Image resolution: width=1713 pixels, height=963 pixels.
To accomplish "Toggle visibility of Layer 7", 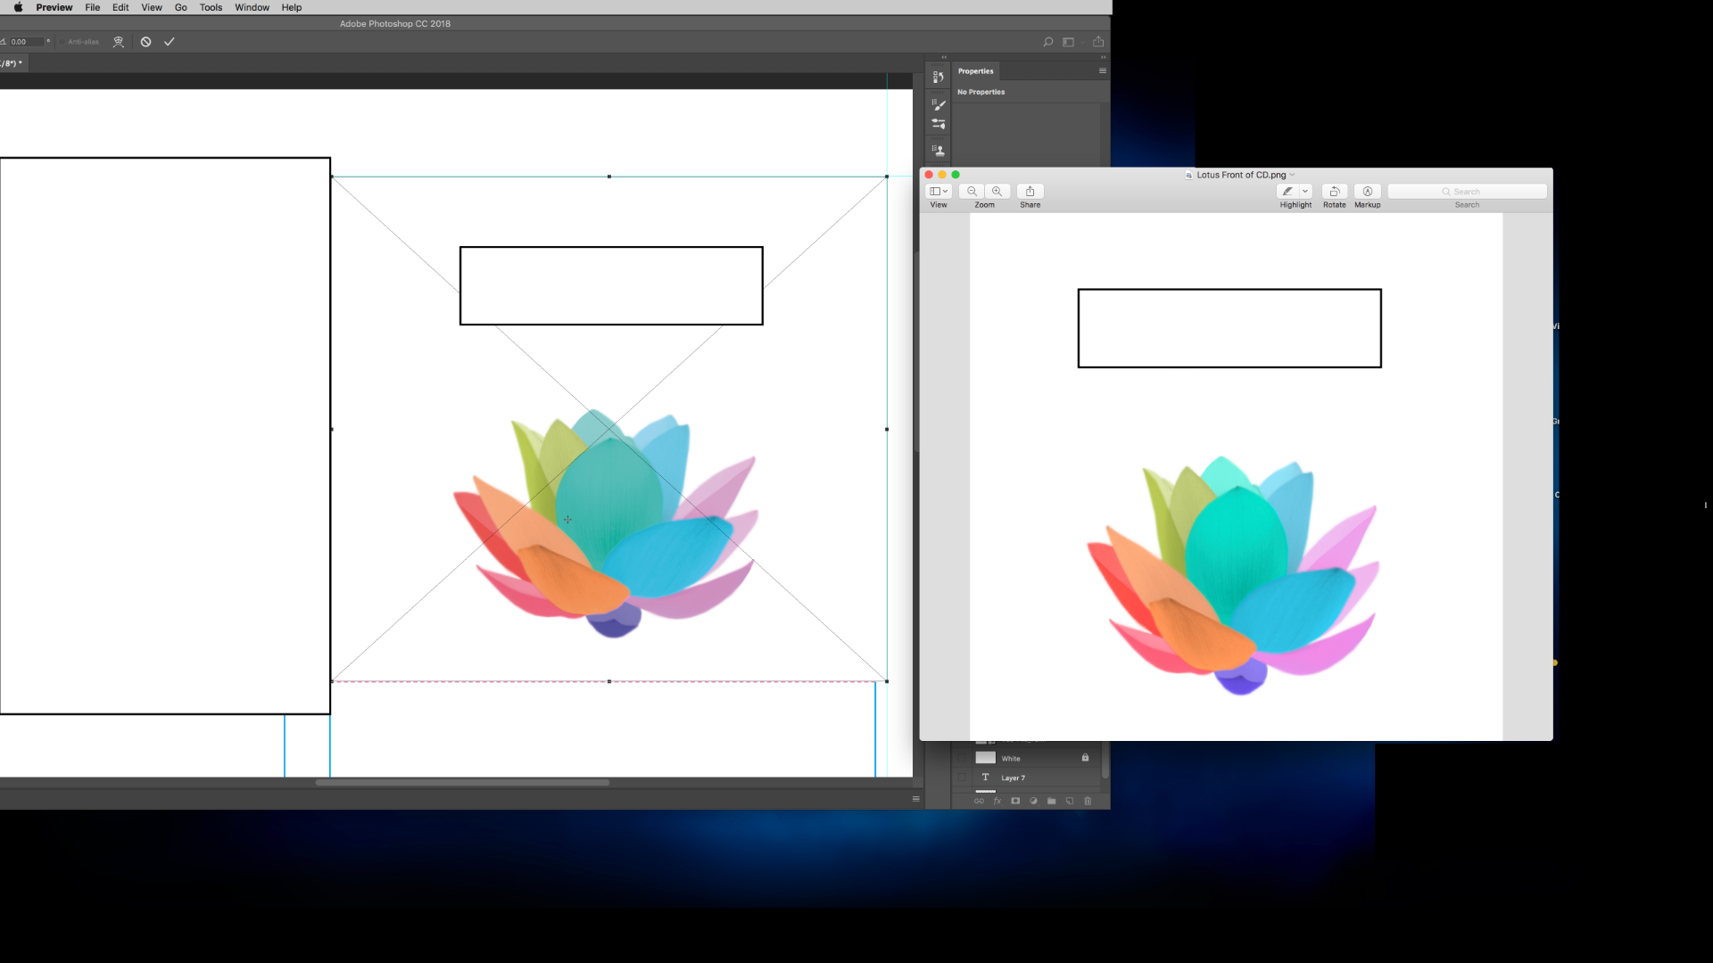I will (962, 777).
